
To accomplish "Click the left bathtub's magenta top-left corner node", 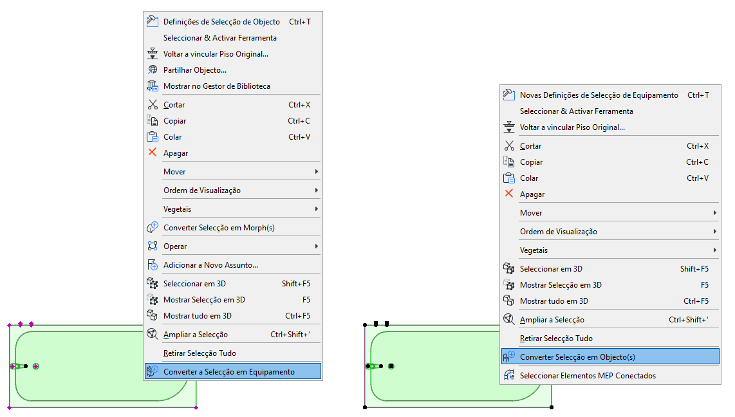I will (10, 325).
